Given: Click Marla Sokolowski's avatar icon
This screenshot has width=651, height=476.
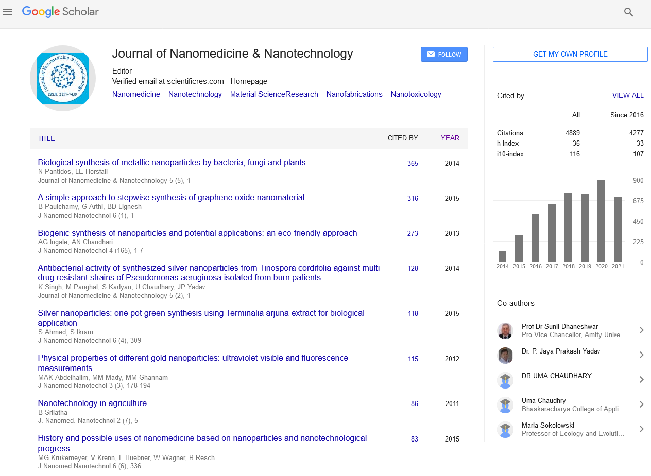Looking at the screenshot, I should [505, 429].
